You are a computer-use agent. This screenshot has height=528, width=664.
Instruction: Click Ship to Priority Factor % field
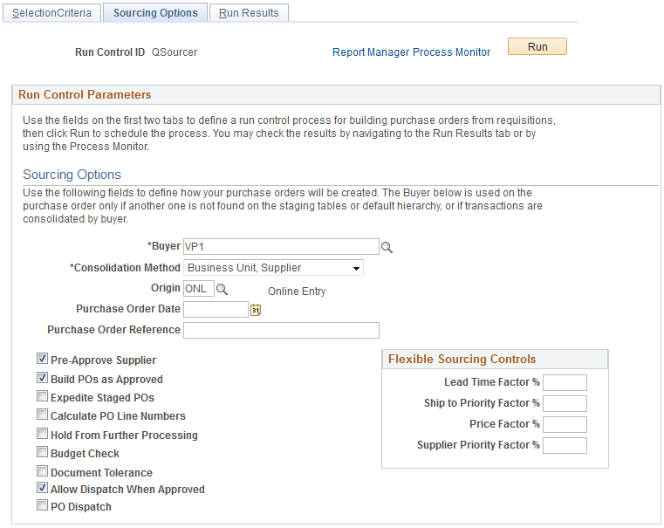pyautogui.click(x=565, y=403)
